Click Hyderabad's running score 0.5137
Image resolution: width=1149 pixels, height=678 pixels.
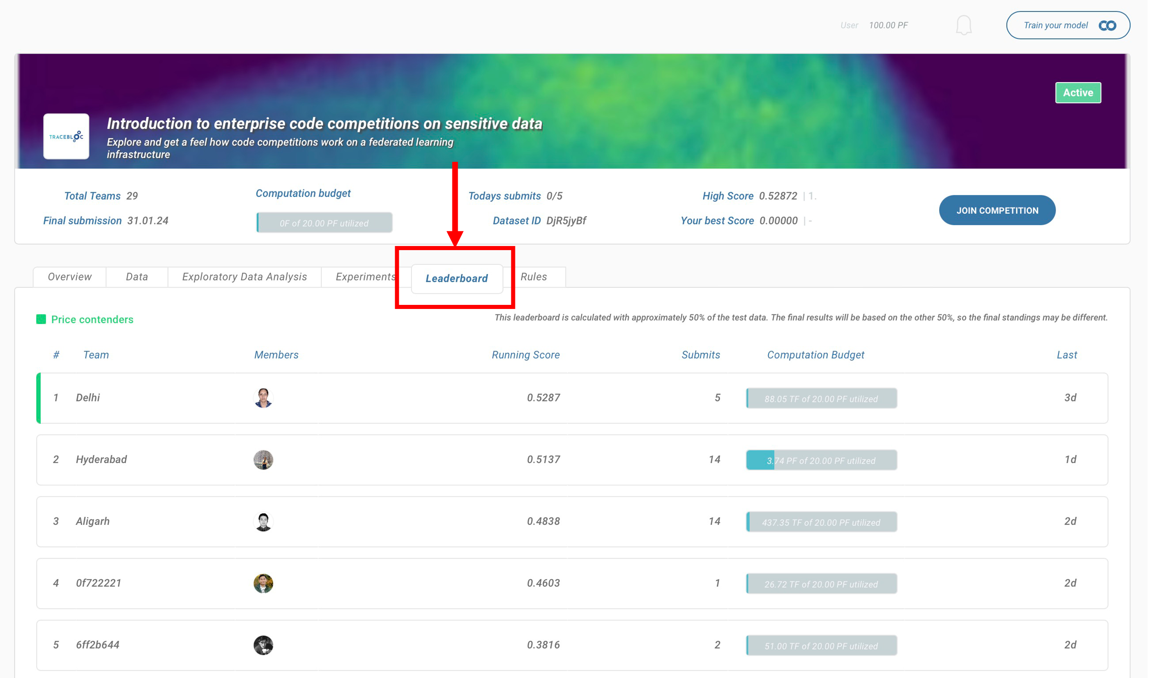tap(543, 459)
